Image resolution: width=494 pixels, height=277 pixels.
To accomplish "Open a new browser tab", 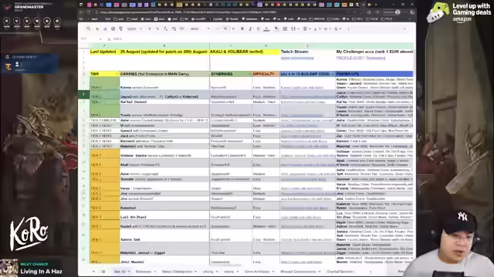I will tap(376, 5).
